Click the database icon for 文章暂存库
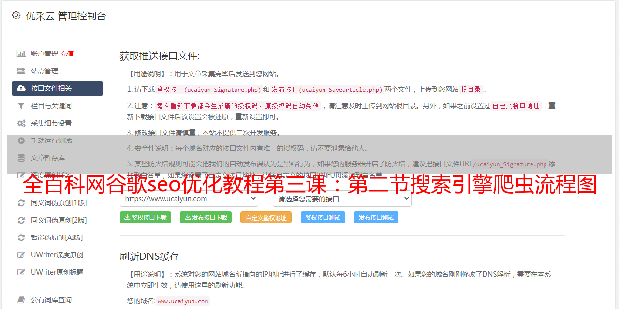 (x=21, y=158)
